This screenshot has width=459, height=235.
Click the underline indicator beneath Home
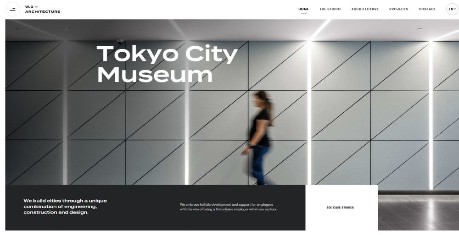pos(303,14)
